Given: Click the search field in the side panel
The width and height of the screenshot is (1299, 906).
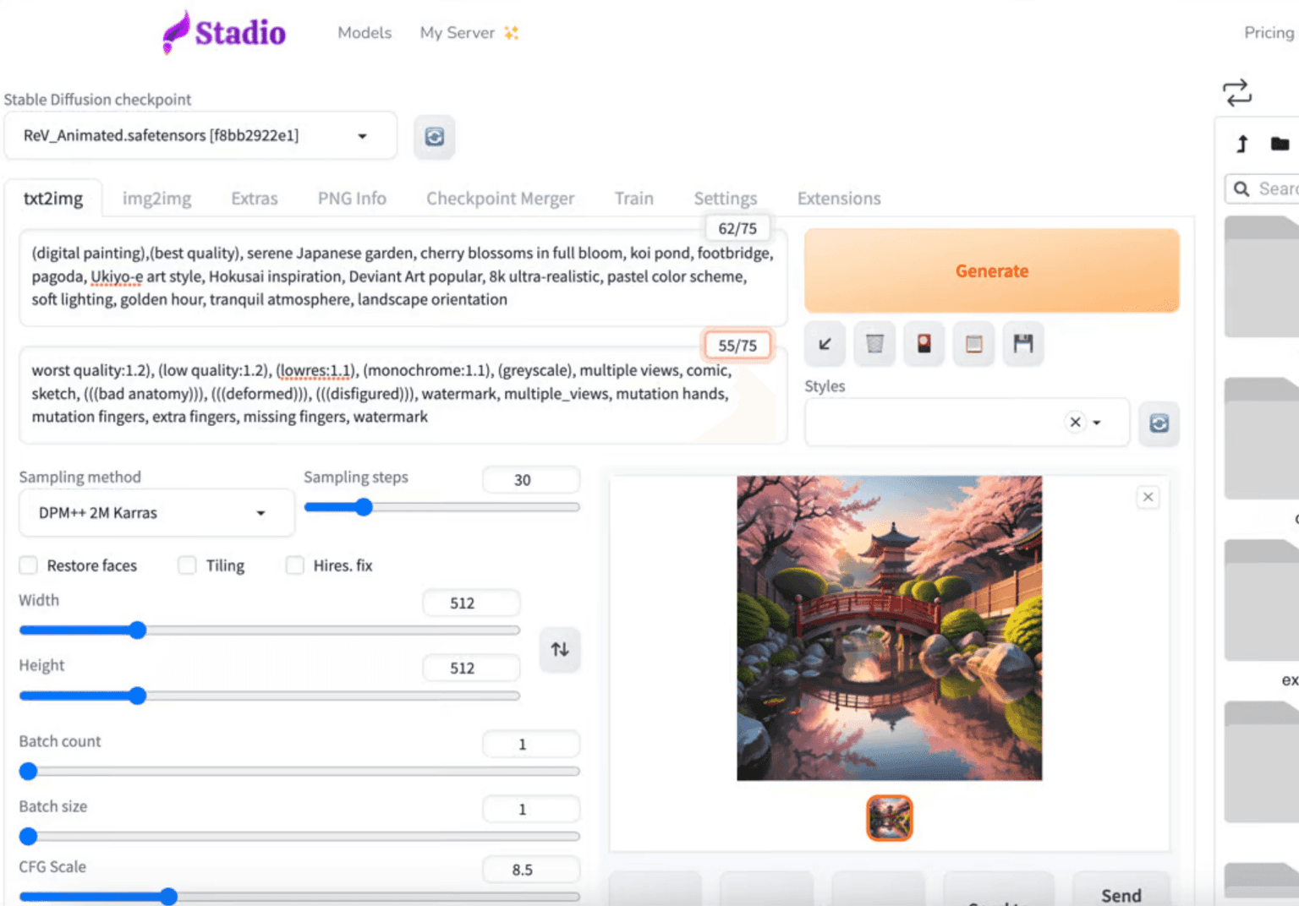Looking at the screenshot, I should pyautogui.click(x=1263, y=188).
